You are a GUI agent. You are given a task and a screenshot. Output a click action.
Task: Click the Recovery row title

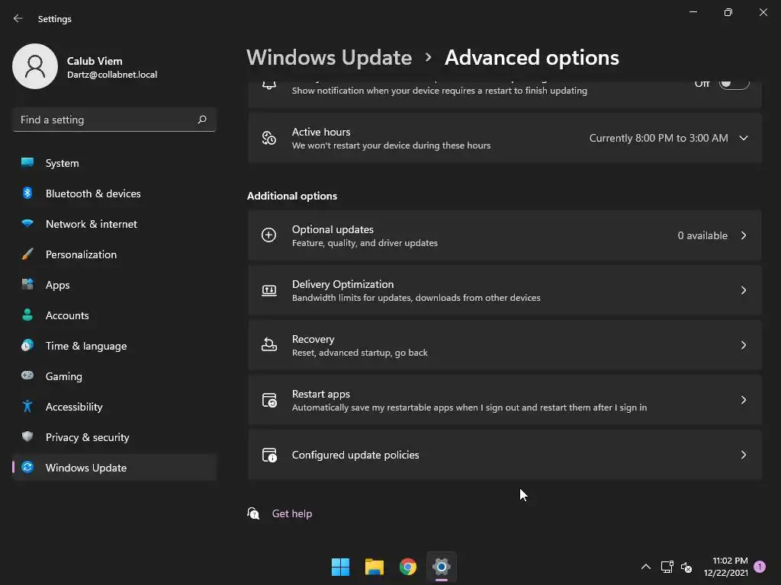pos(313,339)
